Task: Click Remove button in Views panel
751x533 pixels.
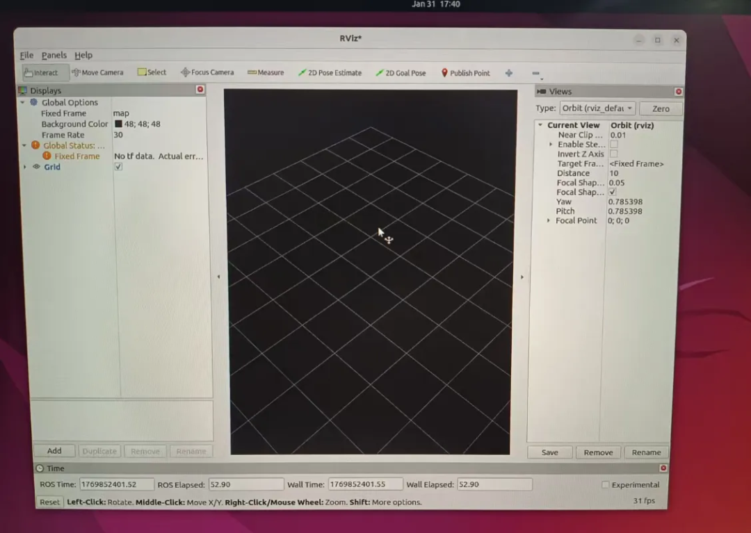Action: point(598,452)
